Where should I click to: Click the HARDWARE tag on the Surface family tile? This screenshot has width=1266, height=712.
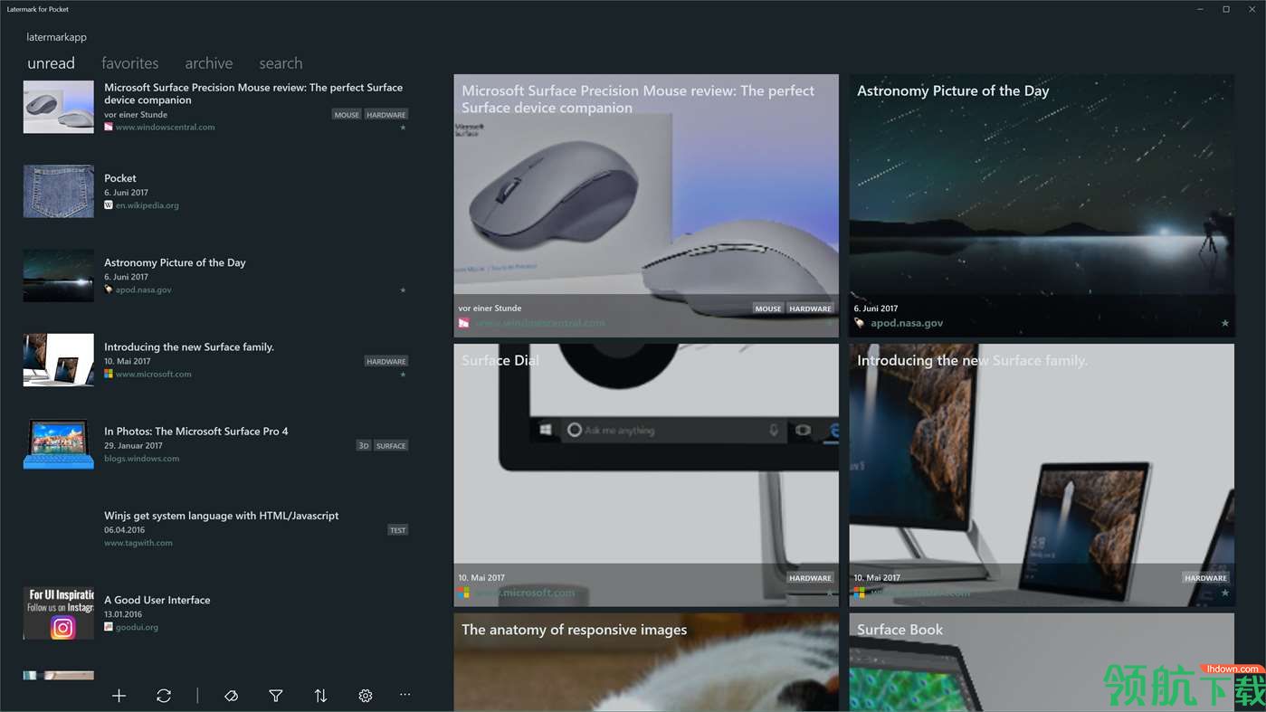pyautogui.click(x=1205, y=578)
